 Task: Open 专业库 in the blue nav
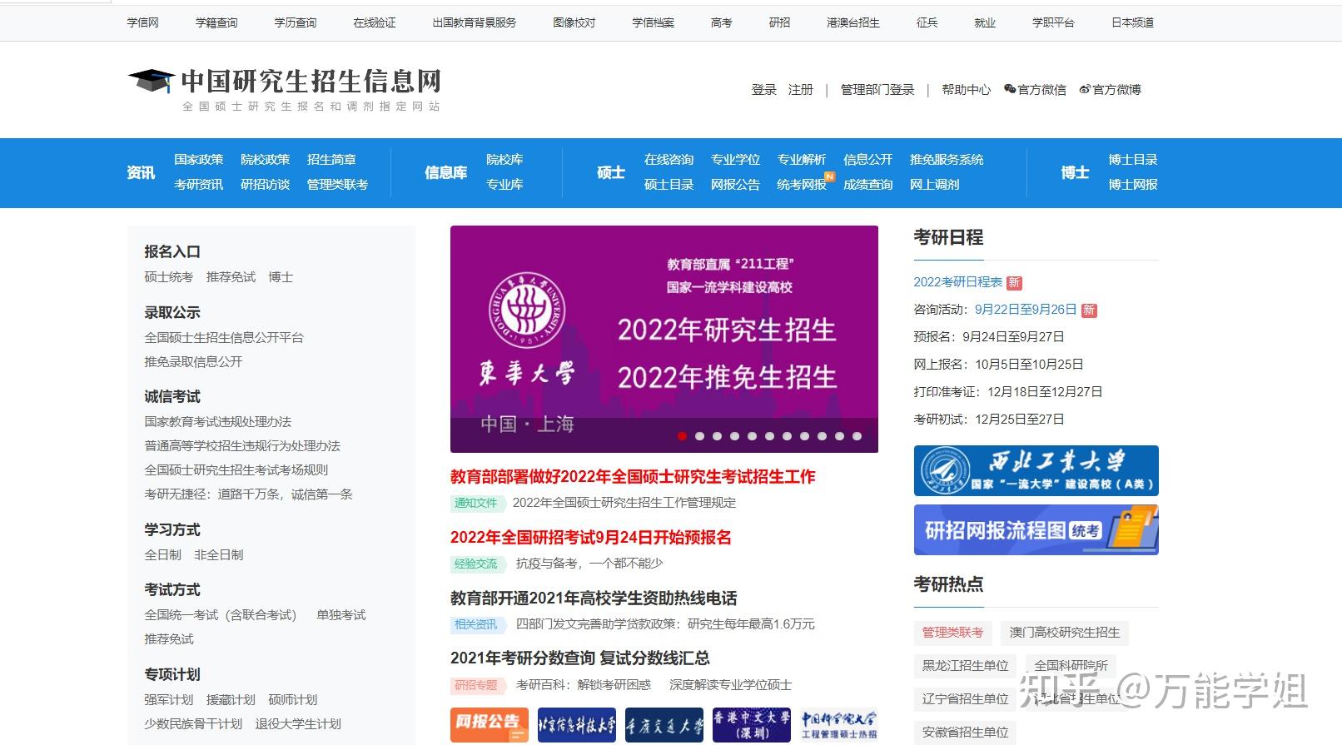pos(504,185)
